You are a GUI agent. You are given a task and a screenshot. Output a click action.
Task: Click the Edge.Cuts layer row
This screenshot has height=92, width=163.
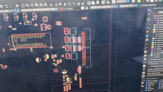pyautogui.click(x=157, y=47)
